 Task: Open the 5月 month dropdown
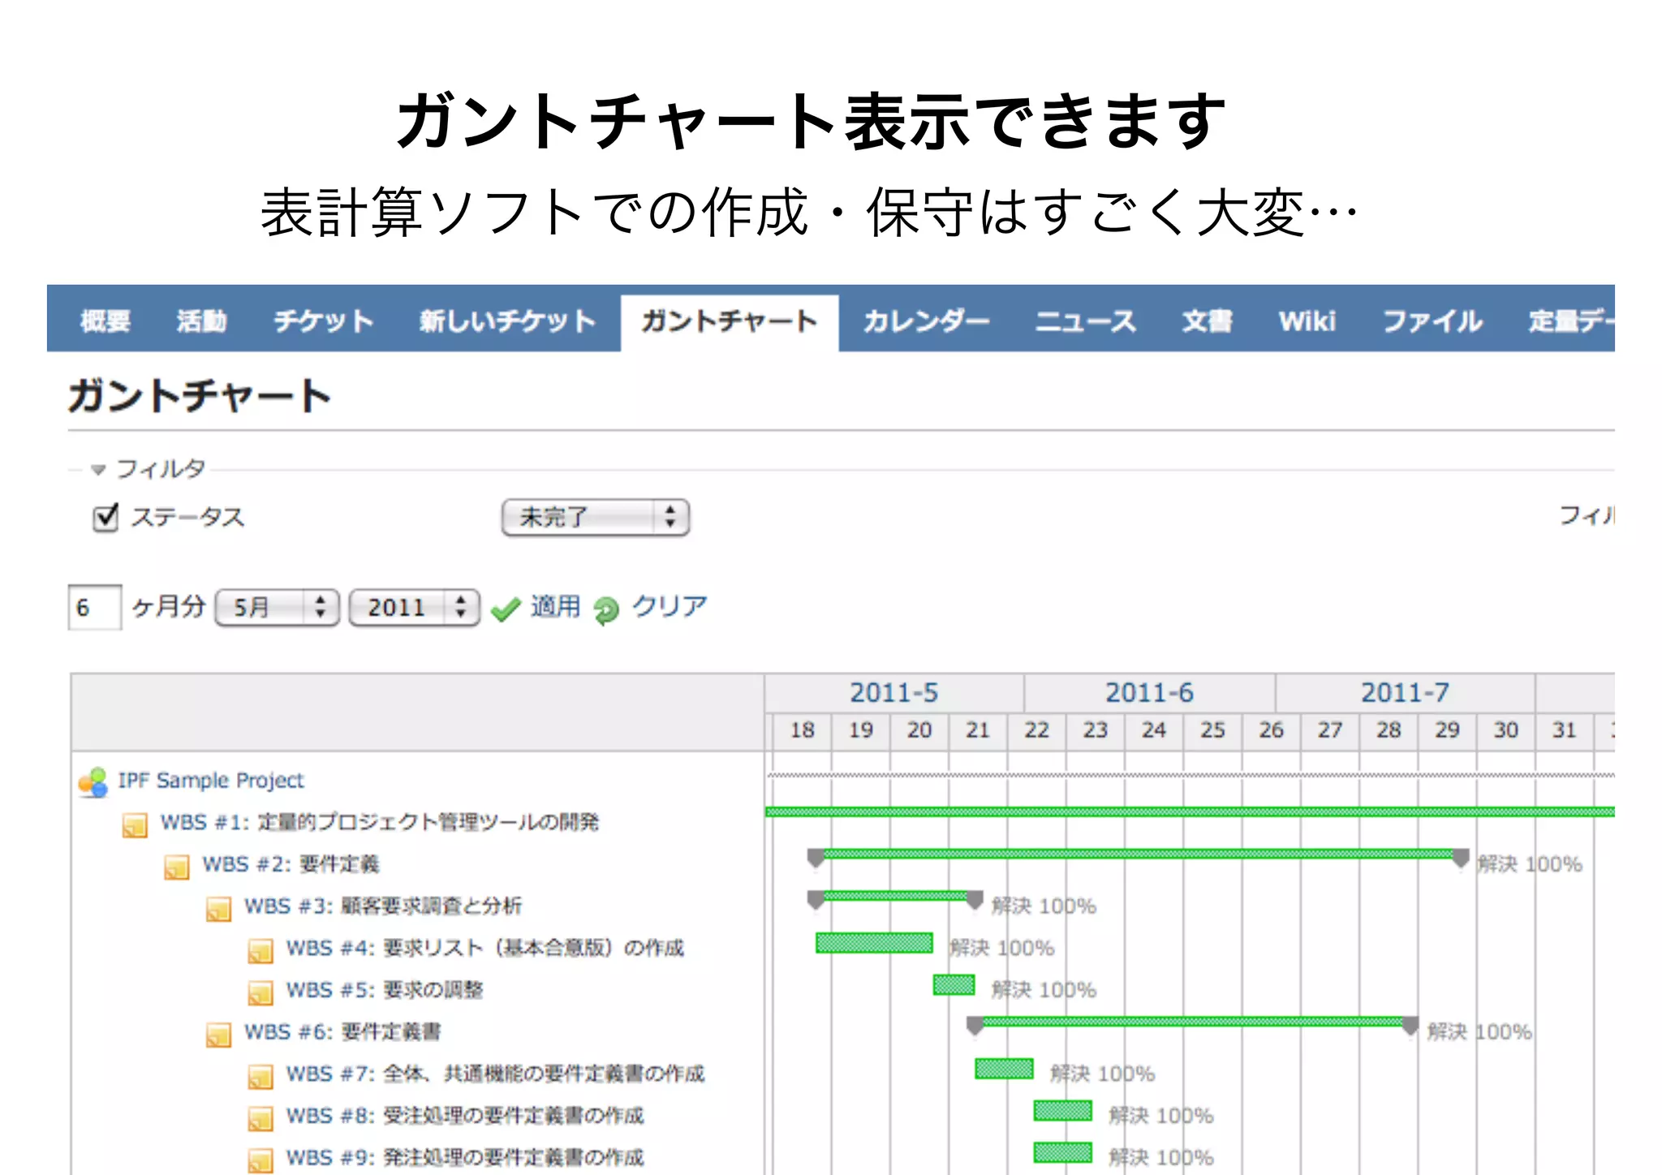tap(277, 607)
